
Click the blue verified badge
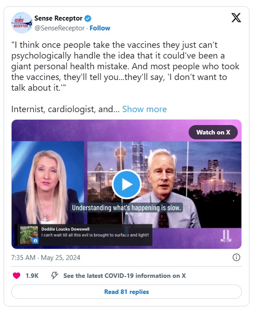[88, 18]
